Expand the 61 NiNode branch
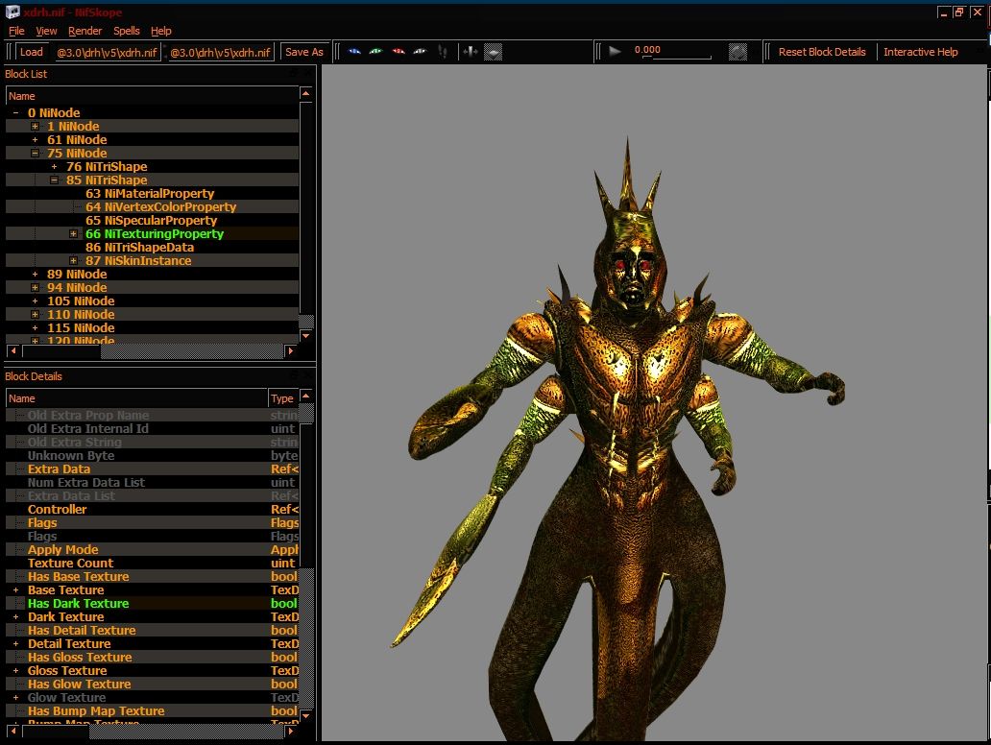 point(35,139)
